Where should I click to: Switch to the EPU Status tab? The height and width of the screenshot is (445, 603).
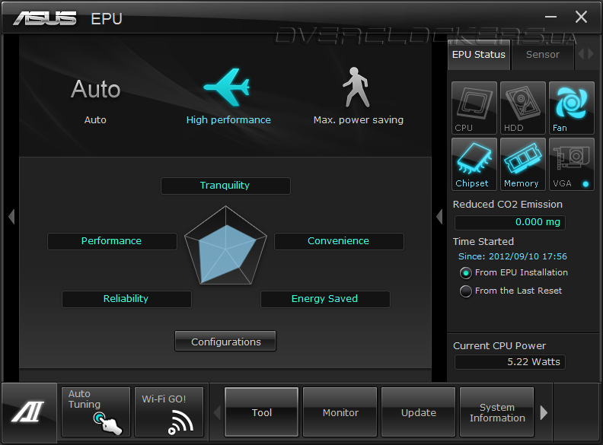[x=479, y=55]
